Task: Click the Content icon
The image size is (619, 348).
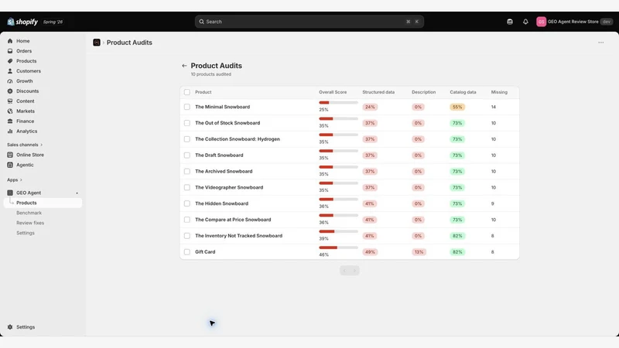Action: point(10,101)
